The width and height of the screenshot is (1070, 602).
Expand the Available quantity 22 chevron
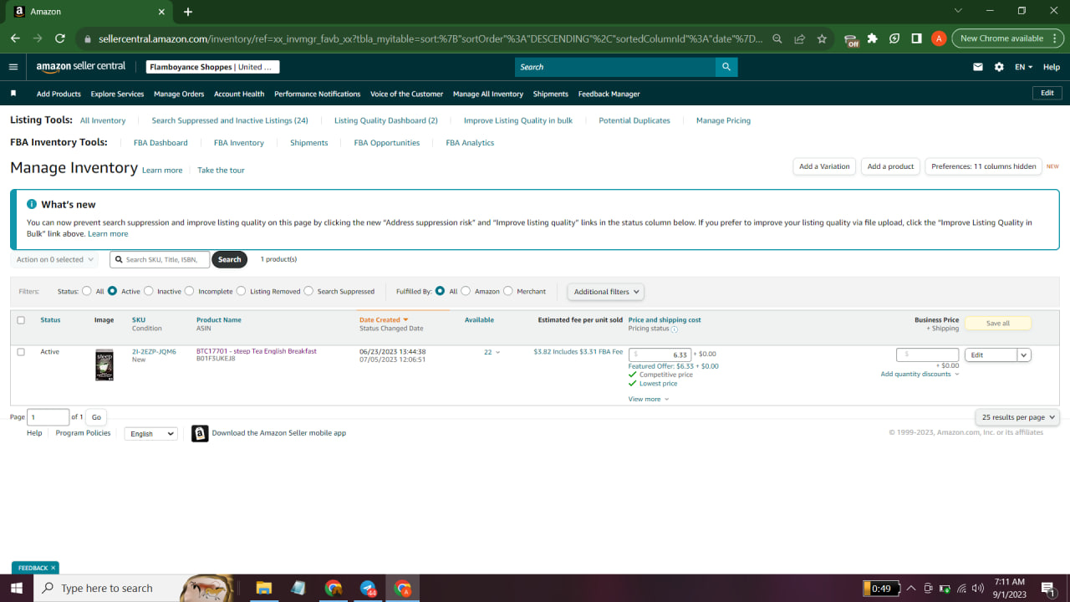point(498,353)
